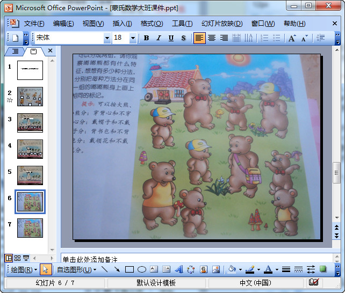Viewport: 345px width, 293px height.
Task: Expand formatting toolbar options at right
Action: click(337, 38)
